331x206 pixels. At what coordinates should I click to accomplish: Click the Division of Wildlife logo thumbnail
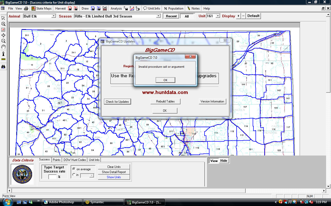tap(22, 174)
